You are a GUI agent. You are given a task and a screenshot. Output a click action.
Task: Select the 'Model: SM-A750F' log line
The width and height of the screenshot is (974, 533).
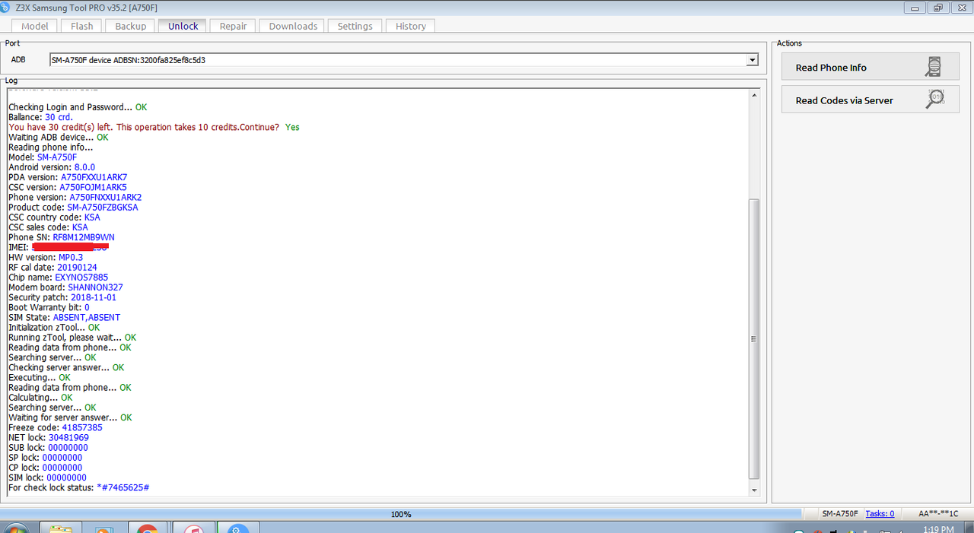pyautogui.click(x=43, y=157)
